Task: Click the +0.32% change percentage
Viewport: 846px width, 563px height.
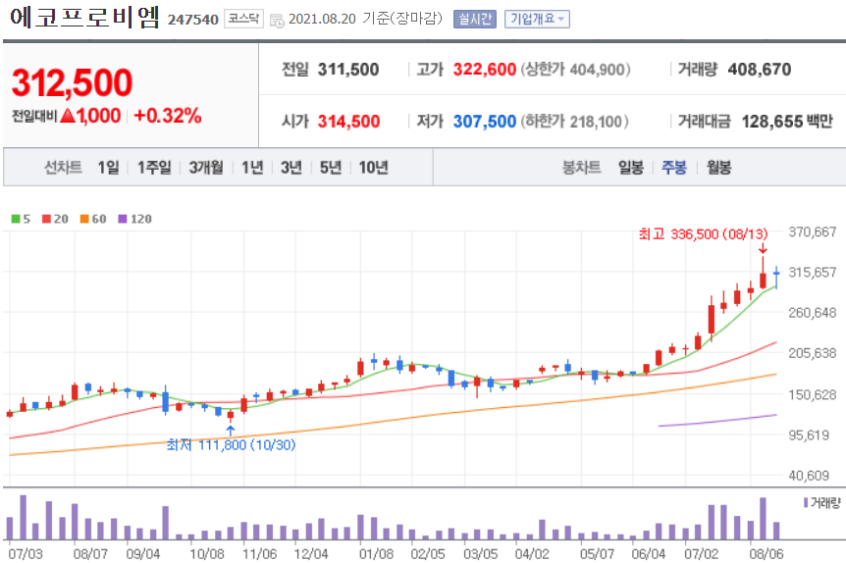Action: (x=168, y=116)
